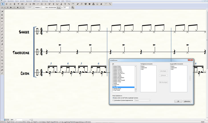Open the Wiederholung repeat dropdown
The image size is (208, 123).
coord(44,8)
